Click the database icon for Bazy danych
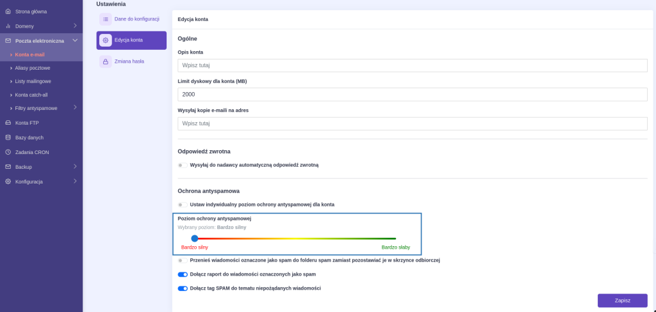This screenshot has width=656, height=312. [x=8, y=137]
